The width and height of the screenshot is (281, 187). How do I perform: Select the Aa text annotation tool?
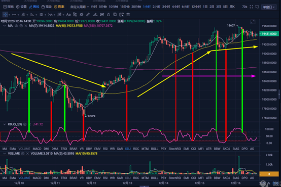(x=68, y=15)
